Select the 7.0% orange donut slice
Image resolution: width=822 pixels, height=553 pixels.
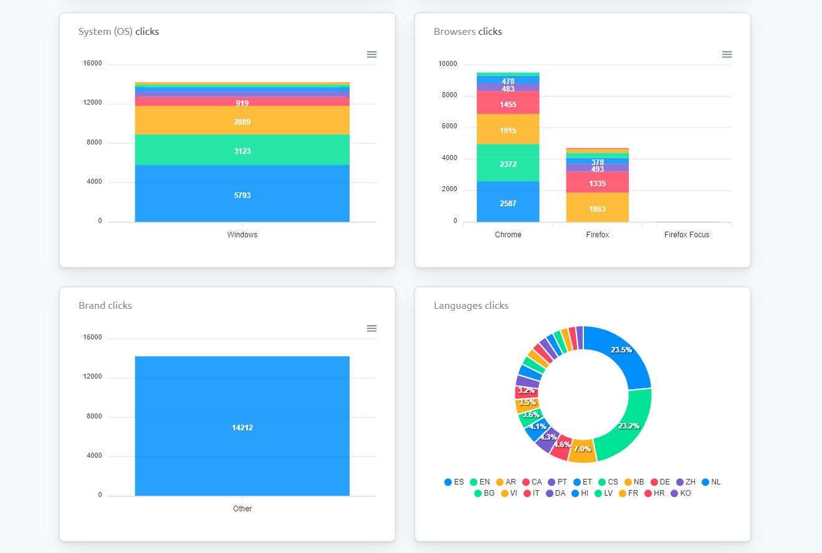(583, 450)
